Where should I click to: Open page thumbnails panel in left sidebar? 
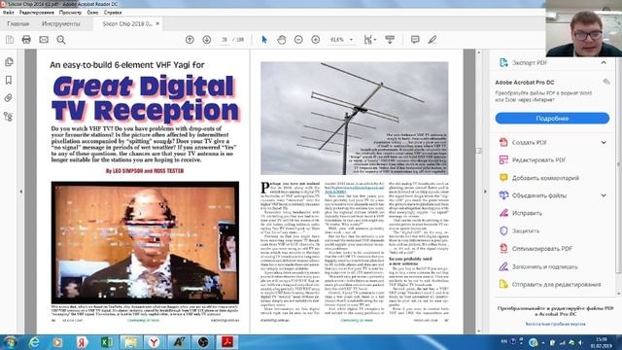(x=9, y=62)
